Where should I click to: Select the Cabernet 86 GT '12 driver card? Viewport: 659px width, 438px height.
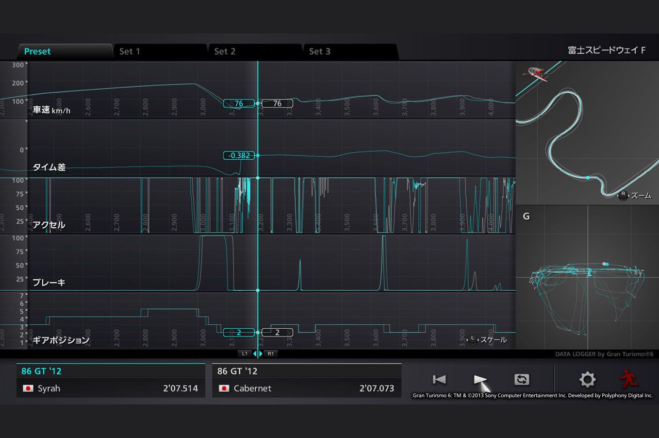pos(306,381)
